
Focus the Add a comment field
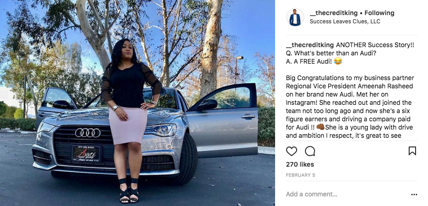(x=347, y=194)
